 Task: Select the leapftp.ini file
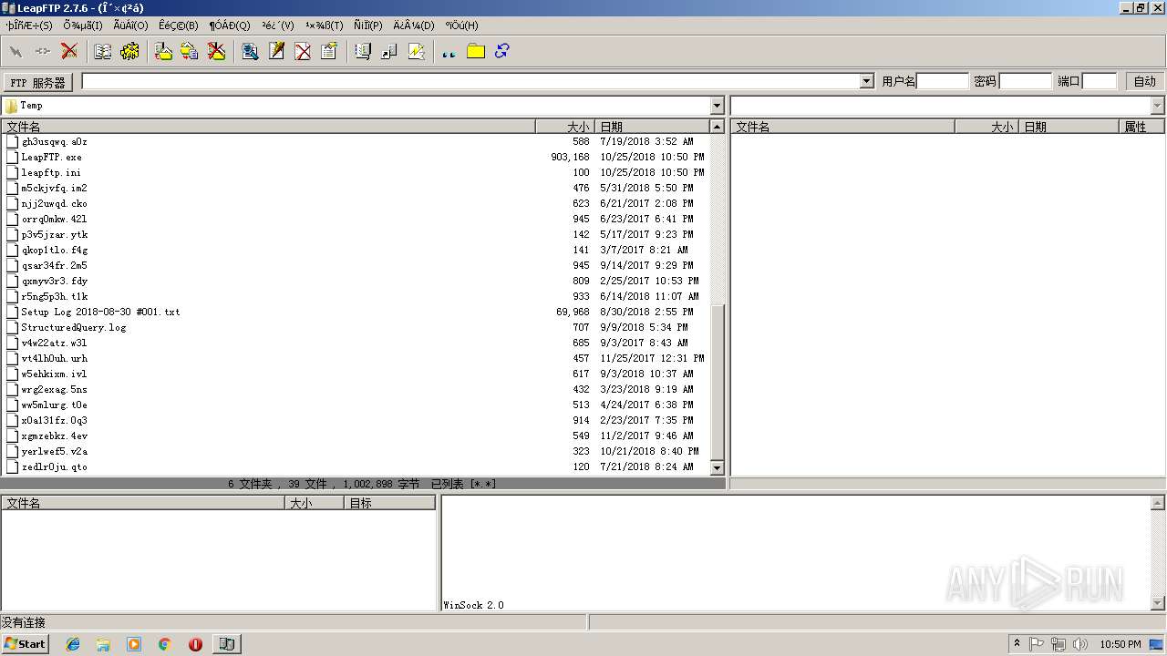51,172
